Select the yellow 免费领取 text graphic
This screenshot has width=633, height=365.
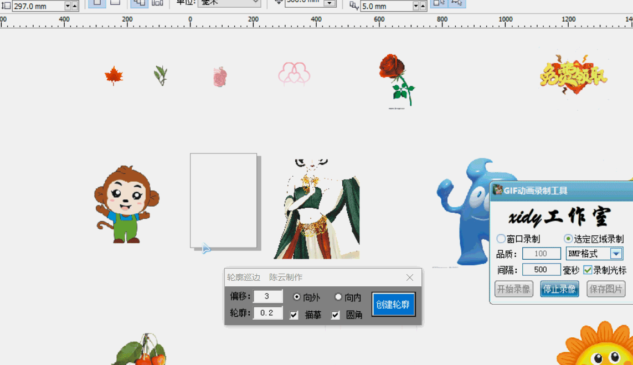(573, 75)
